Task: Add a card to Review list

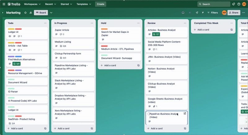Action: (x=155, y=128)
